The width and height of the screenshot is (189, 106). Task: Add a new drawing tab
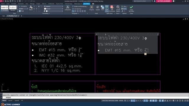(x=22, y=16)
